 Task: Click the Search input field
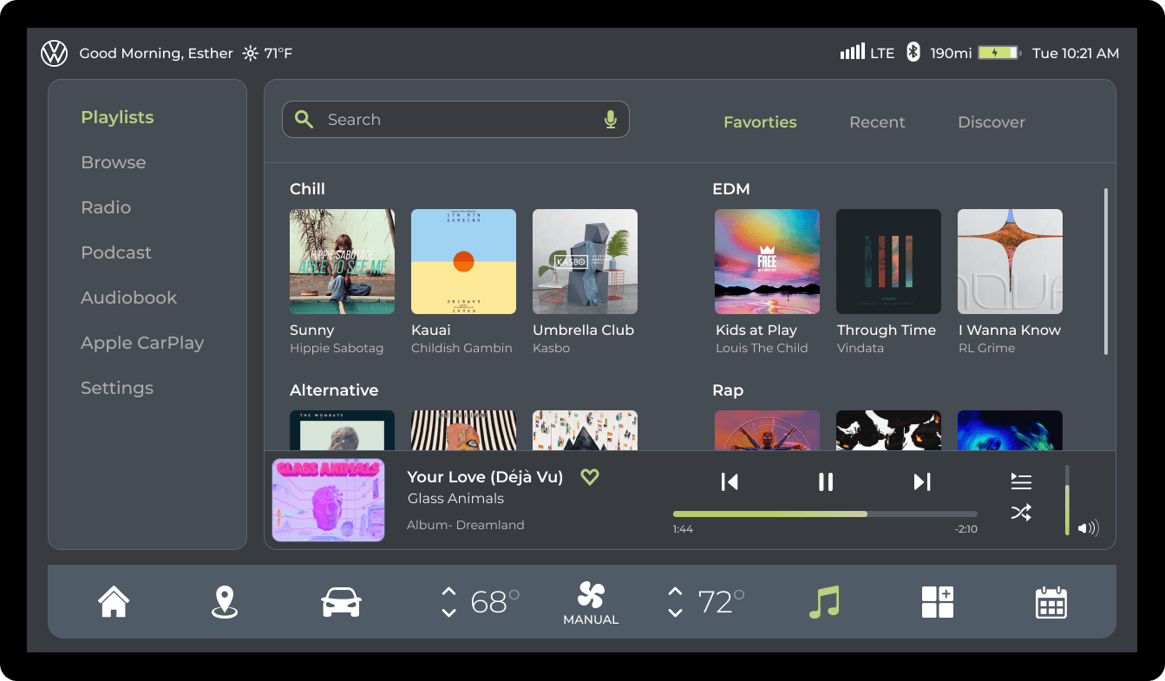tap(455, 120)
